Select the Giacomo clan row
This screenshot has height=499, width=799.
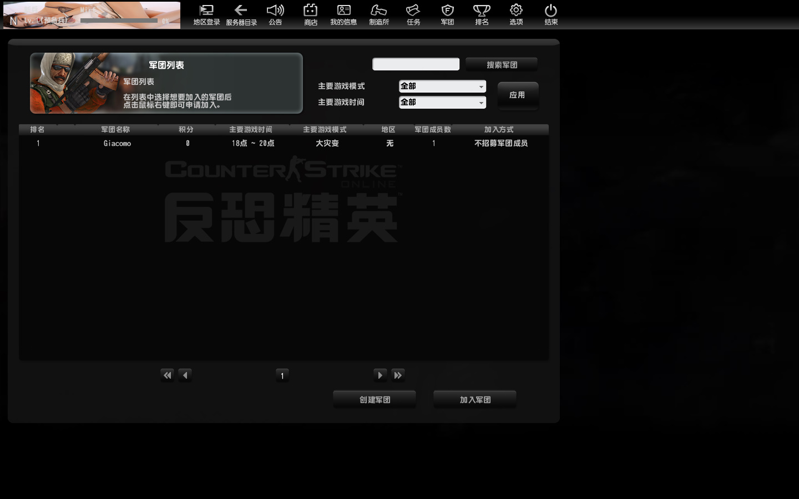coord(117,144)
